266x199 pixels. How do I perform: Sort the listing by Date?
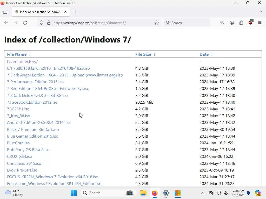(204, 54)
